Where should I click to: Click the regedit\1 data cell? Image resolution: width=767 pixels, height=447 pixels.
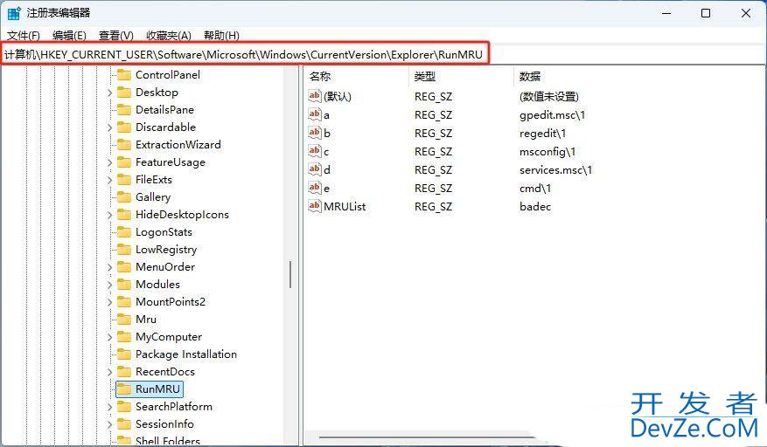point(542,134)
